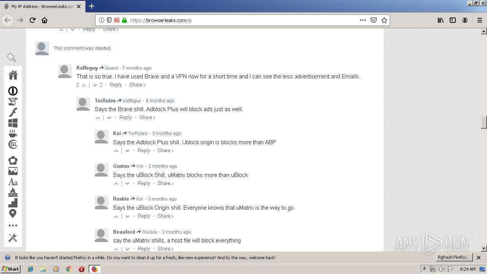The width and height of the screenshot is (487, 274).
Task: Downvote Ruskie's comment
Action: coord(127,216)
